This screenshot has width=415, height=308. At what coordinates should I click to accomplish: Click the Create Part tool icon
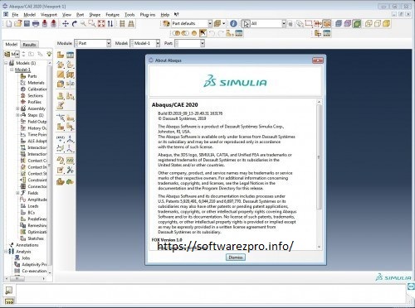pyautogui.click(x=61, y=55)
